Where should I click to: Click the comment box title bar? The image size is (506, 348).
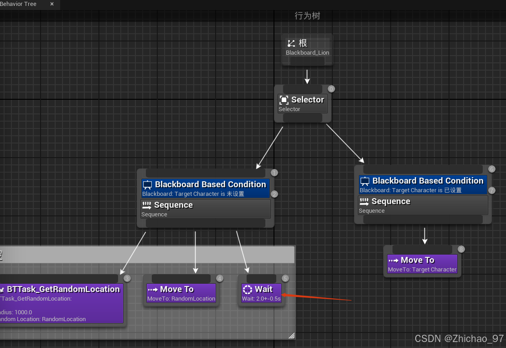pyautogui.click(x=147, y=255)
